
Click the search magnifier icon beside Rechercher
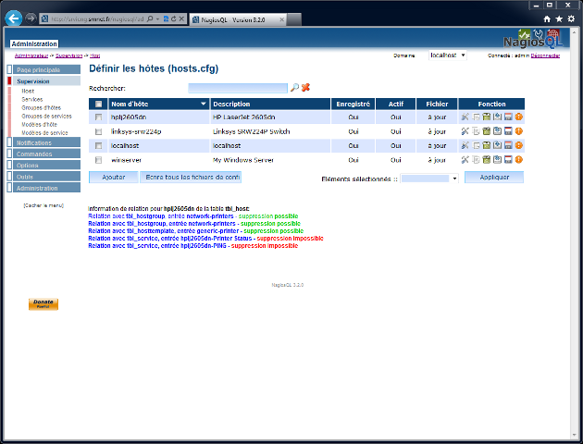pyautogui.click(x=294, y=87)
